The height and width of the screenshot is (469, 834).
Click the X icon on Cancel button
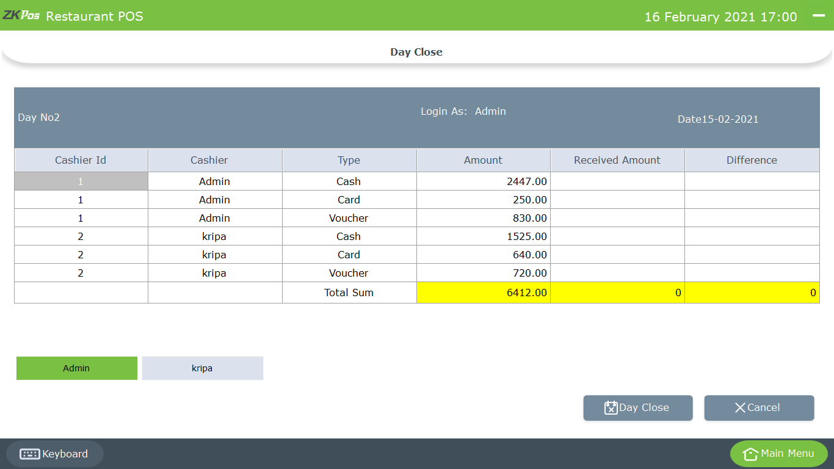tap(740, 408)
